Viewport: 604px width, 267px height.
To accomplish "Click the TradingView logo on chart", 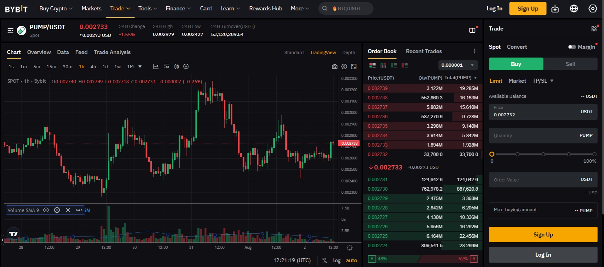I will pos(14,234).
